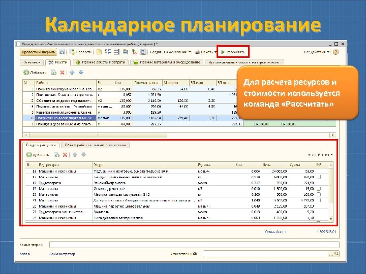Select the 'Ресурсы расценки' lower tab
This screenshot has height=274, width=366.
tap(41, 145)
